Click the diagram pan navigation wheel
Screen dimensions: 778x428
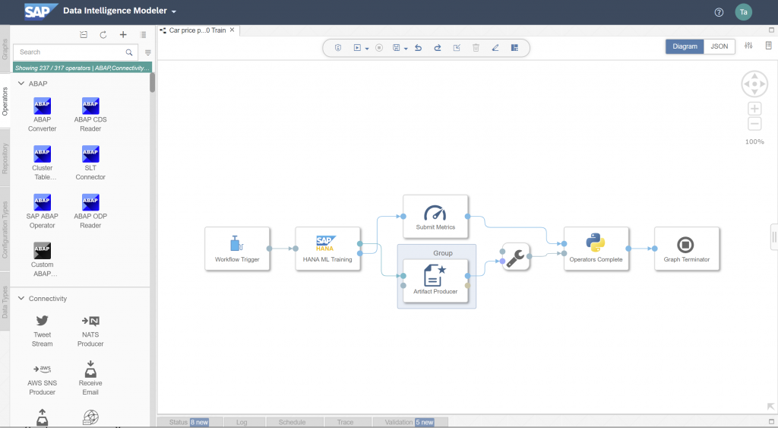[x=754, y=84]
